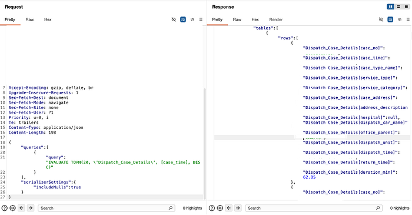Click the "Sec-Fetch-Site" header line
The width and height of the screenshot is (412, 215).
(x=34, y=108)
